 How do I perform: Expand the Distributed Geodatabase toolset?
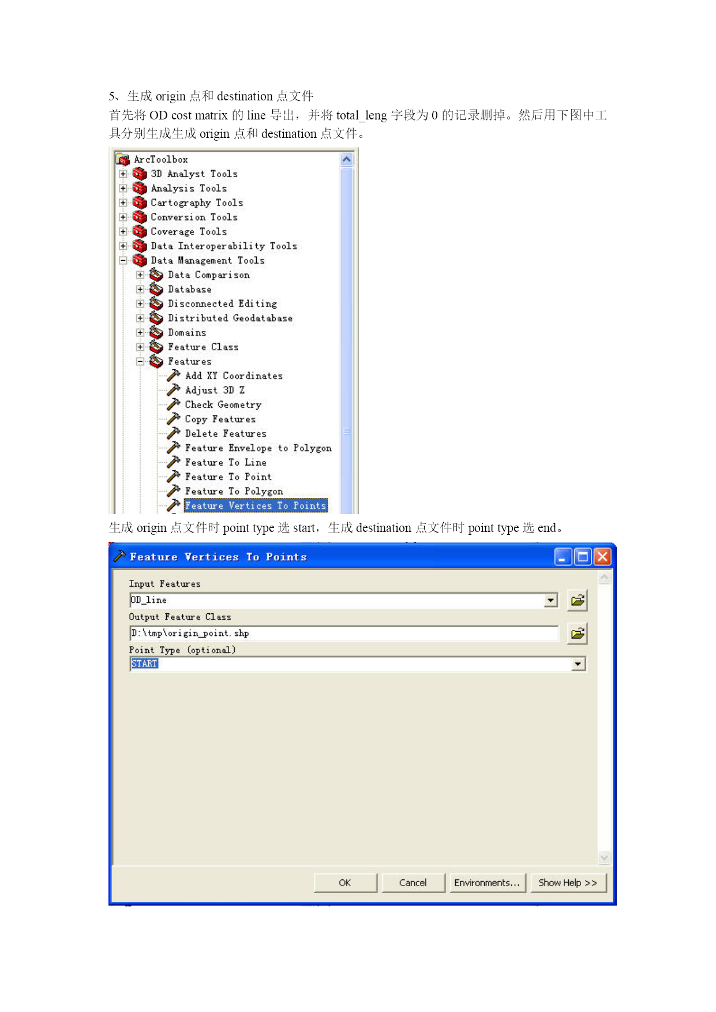pyautogui.click(x=140, y=318)
